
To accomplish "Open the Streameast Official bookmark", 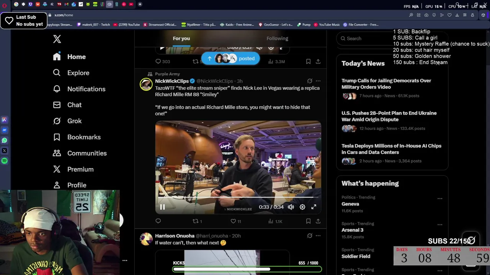I will 160,25.
